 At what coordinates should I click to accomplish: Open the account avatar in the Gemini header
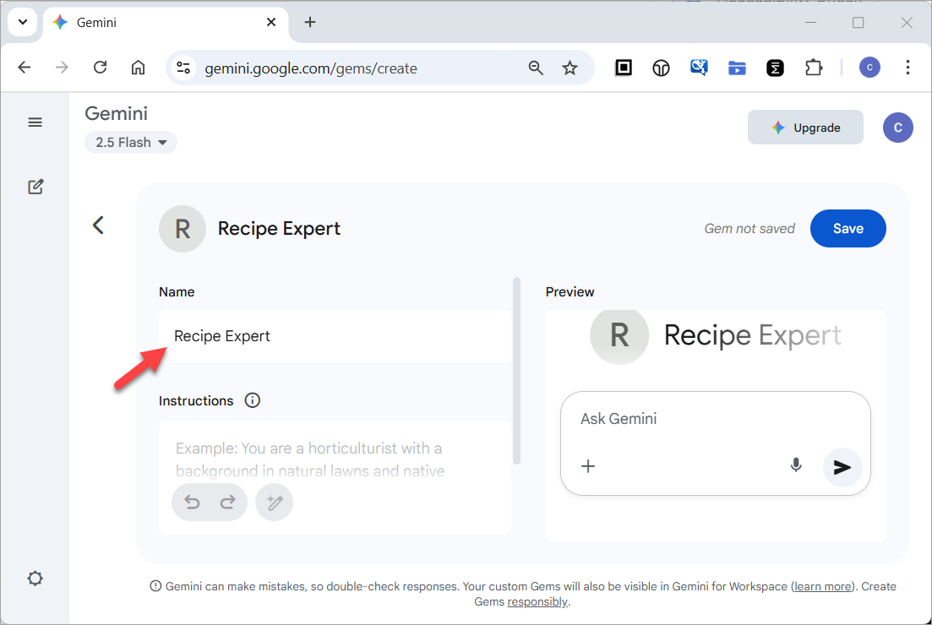[x=897, y=128]
